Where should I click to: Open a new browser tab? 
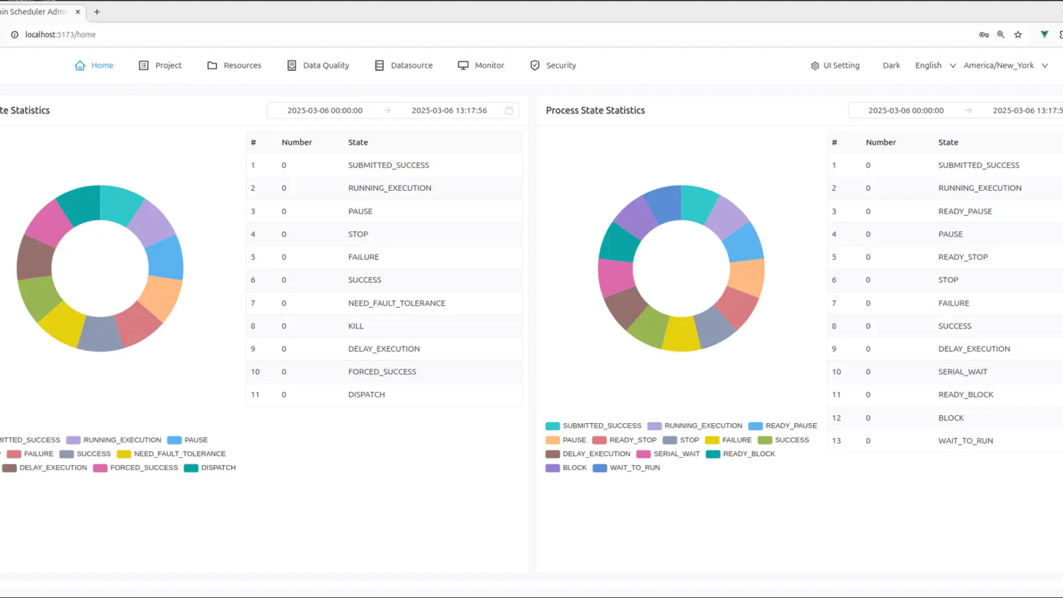click(97, 11)
